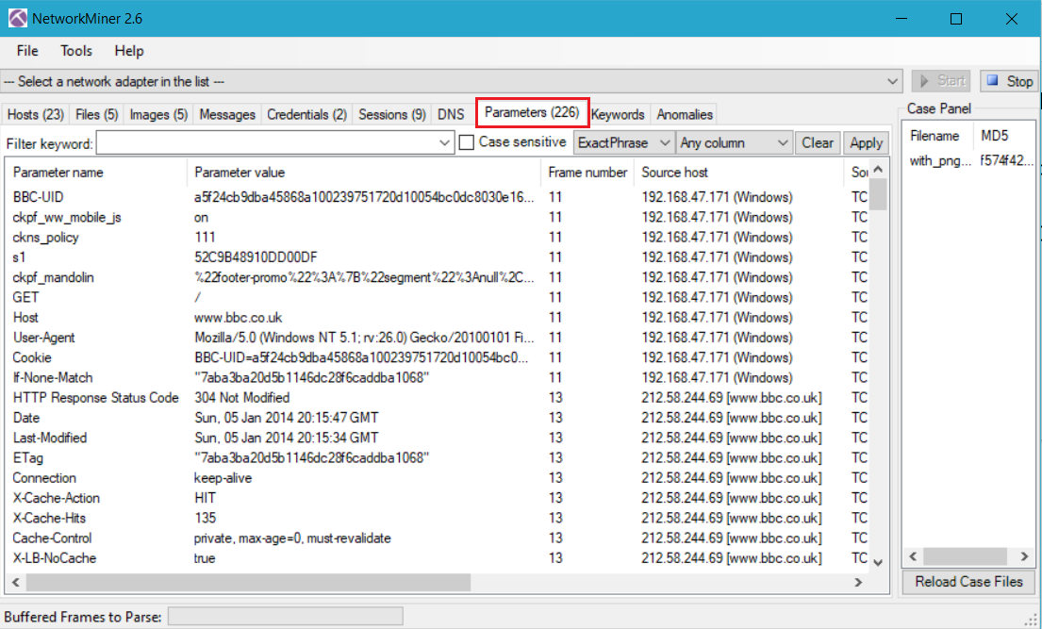
Task: Switch to the Credentials (2) tab
Action: (x=306, y=114)
